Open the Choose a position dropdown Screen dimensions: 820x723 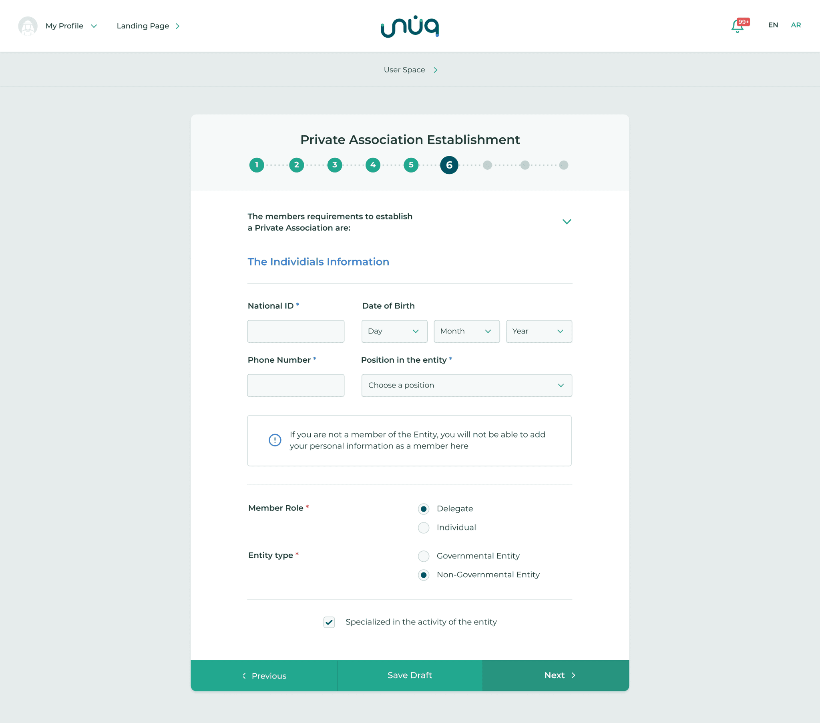click(x=466, y=385)
